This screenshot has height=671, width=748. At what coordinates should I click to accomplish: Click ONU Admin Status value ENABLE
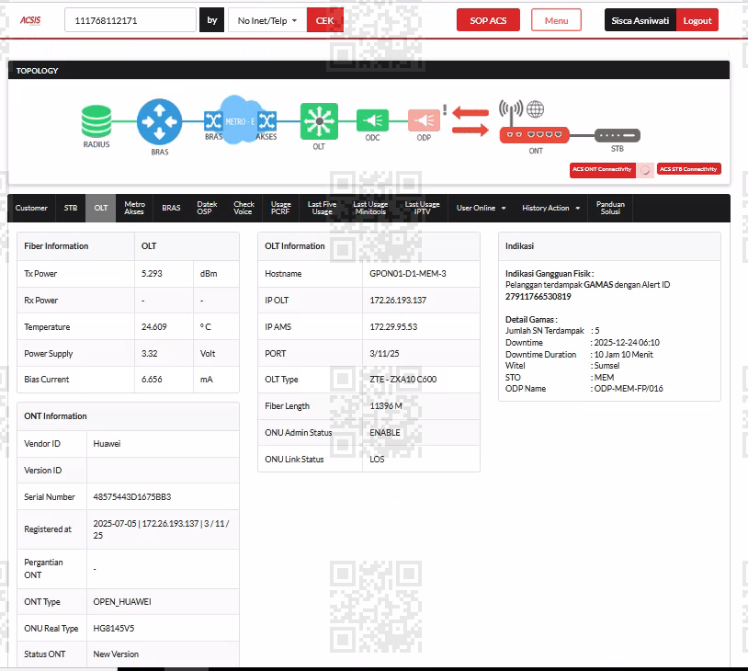tap(385, 432)
